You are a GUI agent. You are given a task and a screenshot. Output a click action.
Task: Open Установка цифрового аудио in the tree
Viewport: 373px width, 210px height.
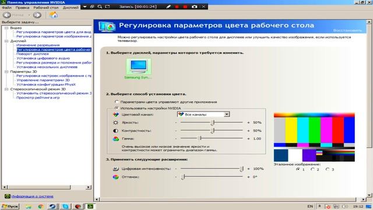point(43,58)
